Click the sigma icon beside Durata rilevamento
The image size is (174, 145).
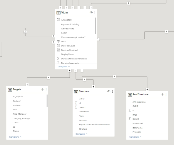pyautogui.click(x=58, y=63)
